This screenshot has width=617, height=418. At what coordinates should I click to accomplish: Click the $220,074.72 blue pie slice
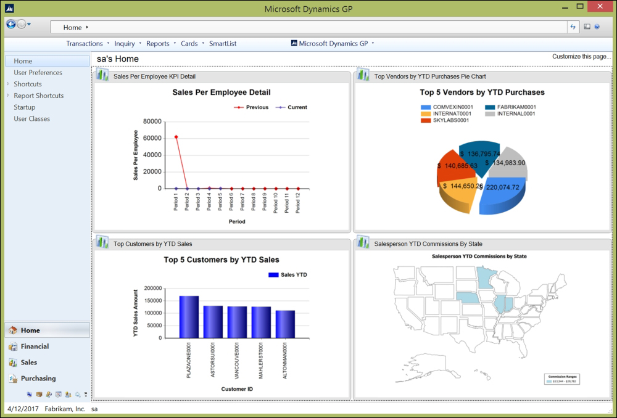(503, 195)
